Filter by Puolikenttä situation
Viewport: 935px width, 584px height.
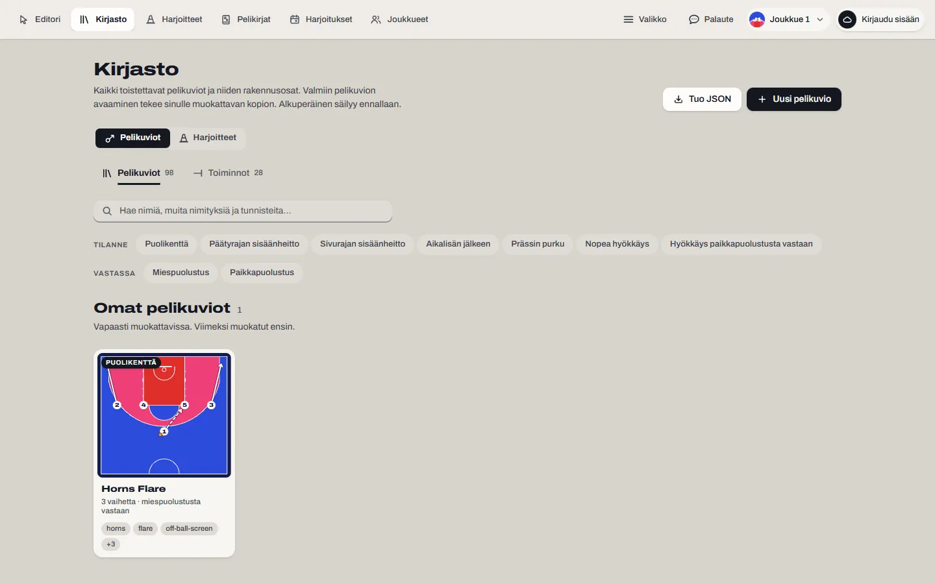pos(166,244)
